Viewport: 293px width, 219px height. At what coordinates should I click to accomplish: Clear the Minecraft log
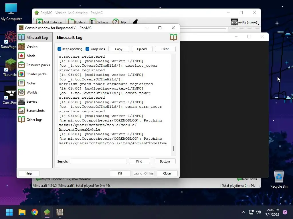pyautogui.click(x=165, y=49)
